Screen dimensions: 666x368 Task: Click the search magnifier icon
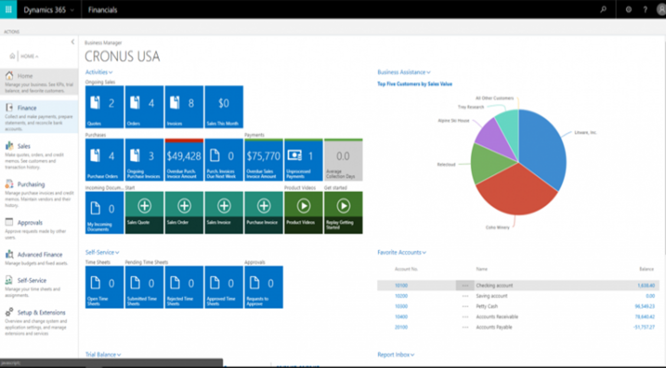(x=603, y=9)
